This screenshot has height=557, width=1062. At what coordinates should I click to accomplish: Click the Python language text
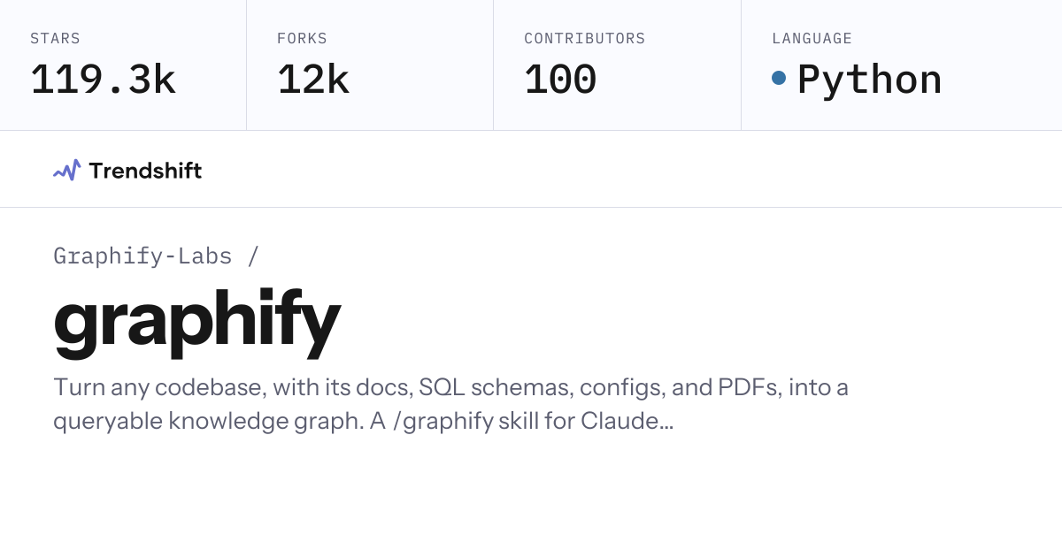(x=869, y=80)
